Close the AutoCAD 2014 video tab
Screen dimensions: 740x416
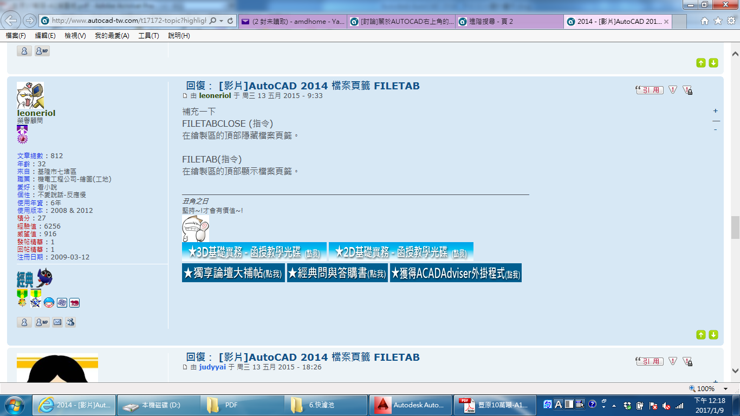tap(666, 22)
